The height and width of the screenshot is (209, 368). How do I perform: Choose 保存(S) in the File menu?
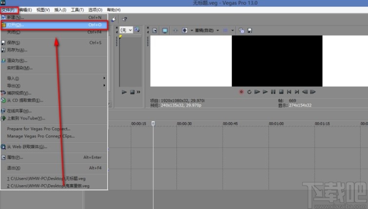(54, 43)
